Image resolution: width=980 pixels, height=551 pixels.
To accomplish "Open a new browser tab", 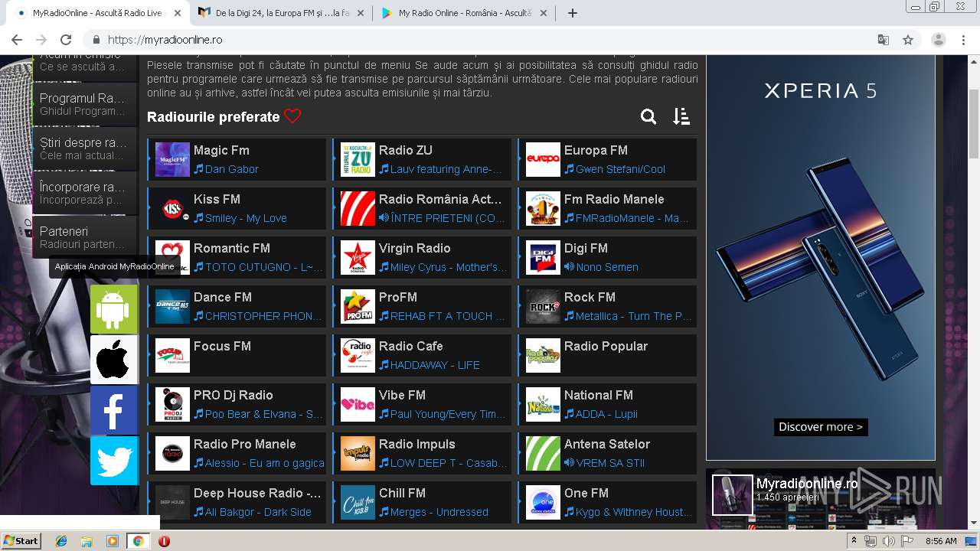I will coord(572,13).
